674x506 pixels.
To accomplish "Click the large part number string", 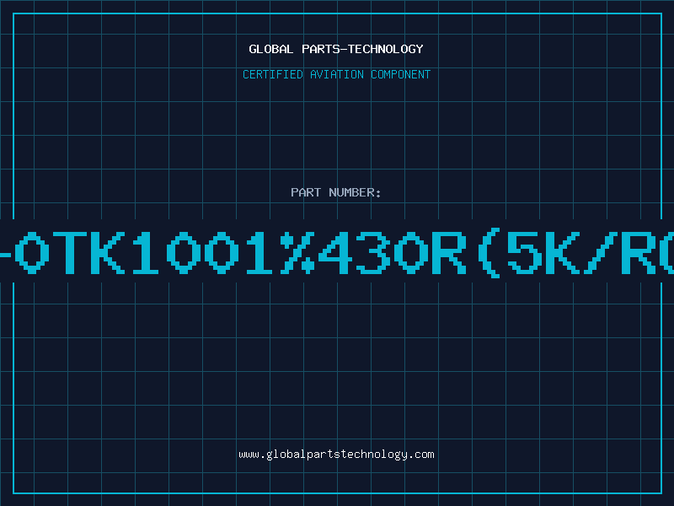I will coord(337,252).
